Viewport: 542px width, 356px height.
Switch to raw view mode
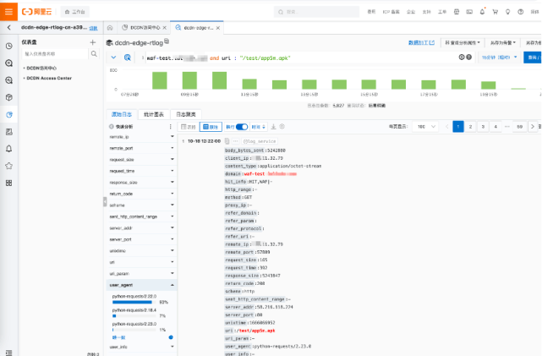(211, 126)
